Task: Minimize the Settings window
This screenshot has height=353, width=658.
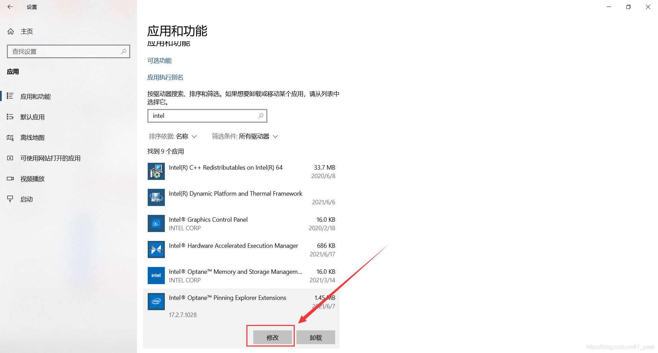Action: point(609,7)
